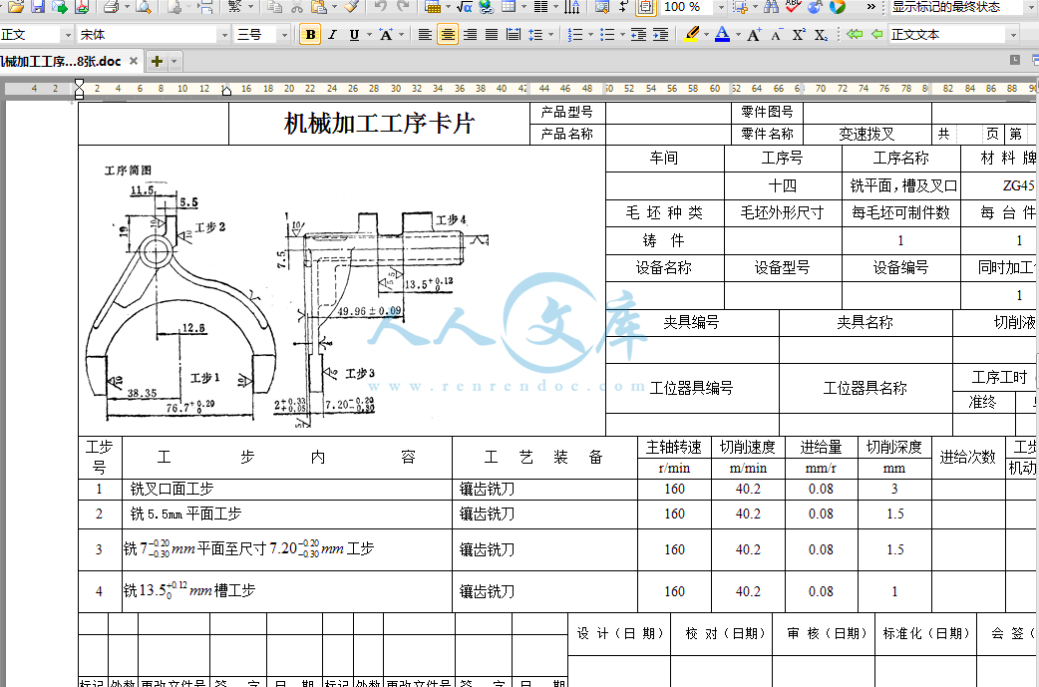The image size is (1039, 687).
Task: Insert a hyperlink with the globe icon
Action: click(487, 7)
